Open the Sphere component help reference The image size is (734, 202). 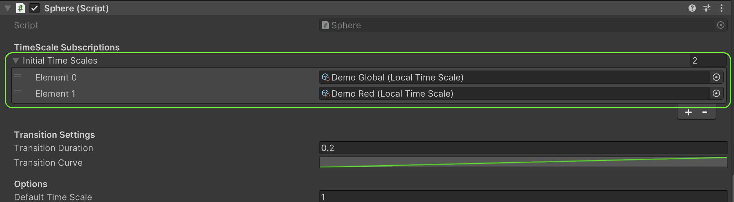pyautogui.click(x=692, y=8)
